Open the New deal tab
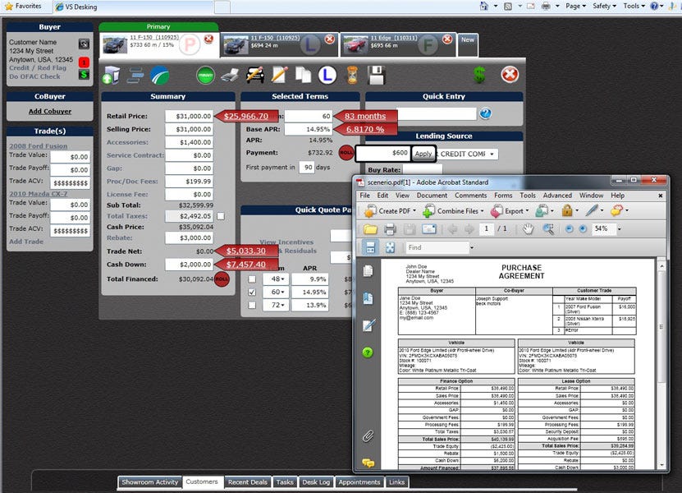The height and width of the screenshot is (493, 682). click(468, 44)
